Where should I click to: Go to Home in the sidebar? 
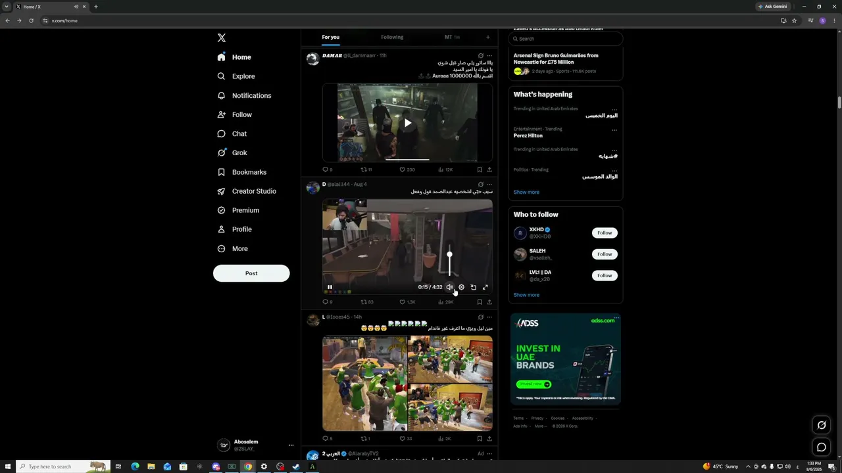click(234, 57)
